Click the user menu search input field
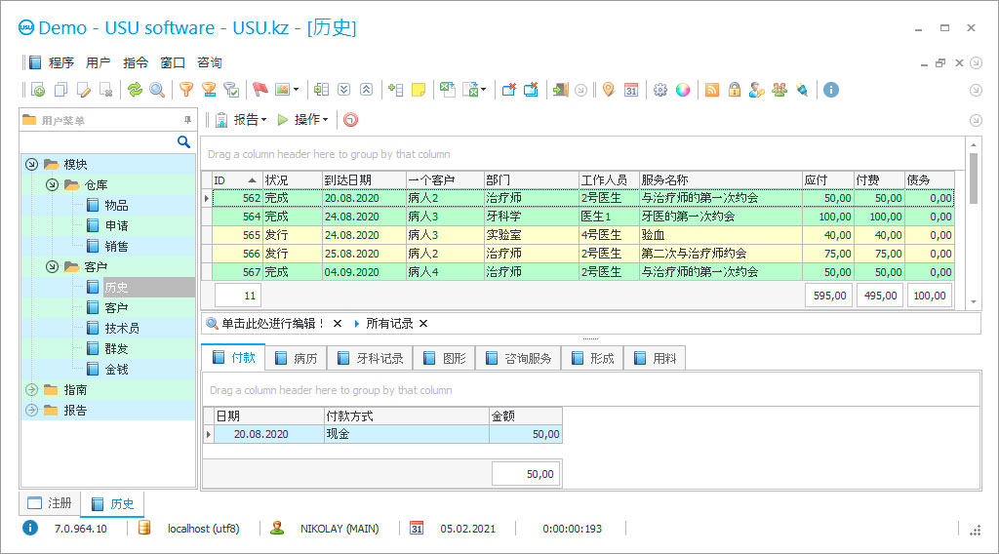The width and height of the screenshot is (999, 554). [98, 142]
